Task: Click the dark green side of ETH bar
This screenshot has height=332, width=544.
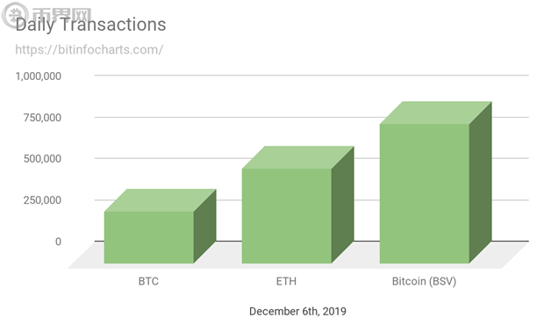Action: (342, 205)
